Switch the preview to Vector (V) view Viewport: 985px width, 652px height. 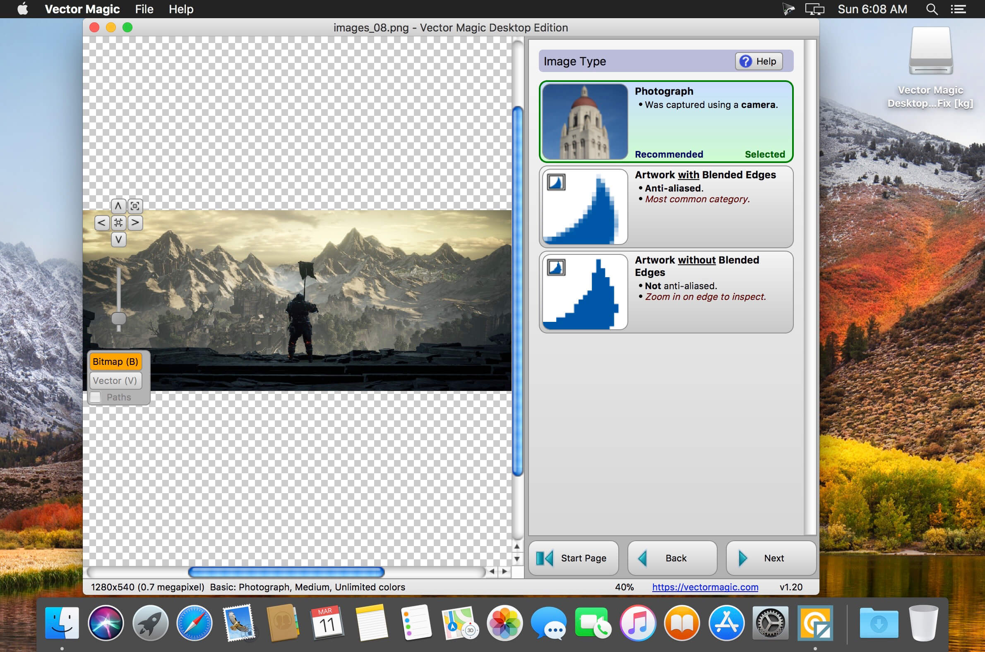115,381
